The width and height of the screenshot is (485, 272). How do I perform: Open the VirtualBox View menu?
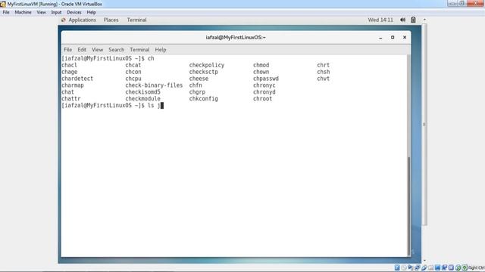[41, 12]
